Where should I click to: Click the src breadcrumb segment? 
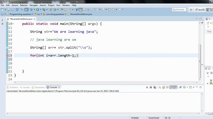pyautogui.click(x=39, y=14)
